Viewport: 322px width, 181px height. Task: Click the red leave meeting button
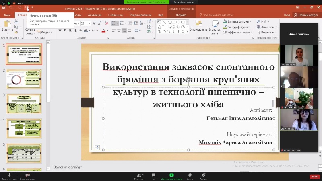pyautogui.click(x=314, y=176)
